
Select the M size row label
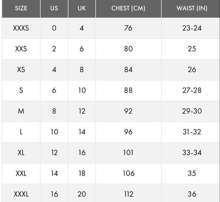[21, 111]
